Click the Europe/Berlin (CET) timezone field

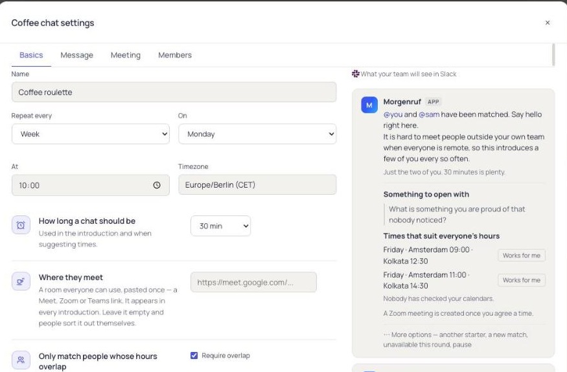pyautogui.click(x=257, y=185)
